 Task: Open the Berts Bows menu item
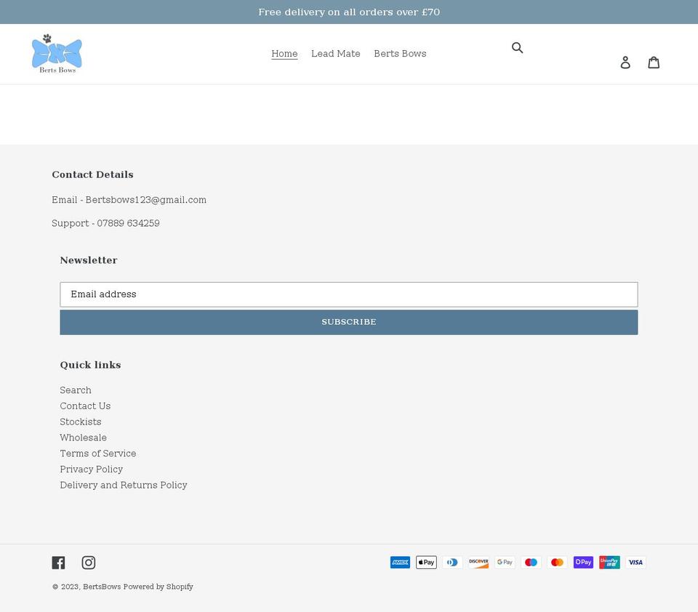[x=400, y=54]
